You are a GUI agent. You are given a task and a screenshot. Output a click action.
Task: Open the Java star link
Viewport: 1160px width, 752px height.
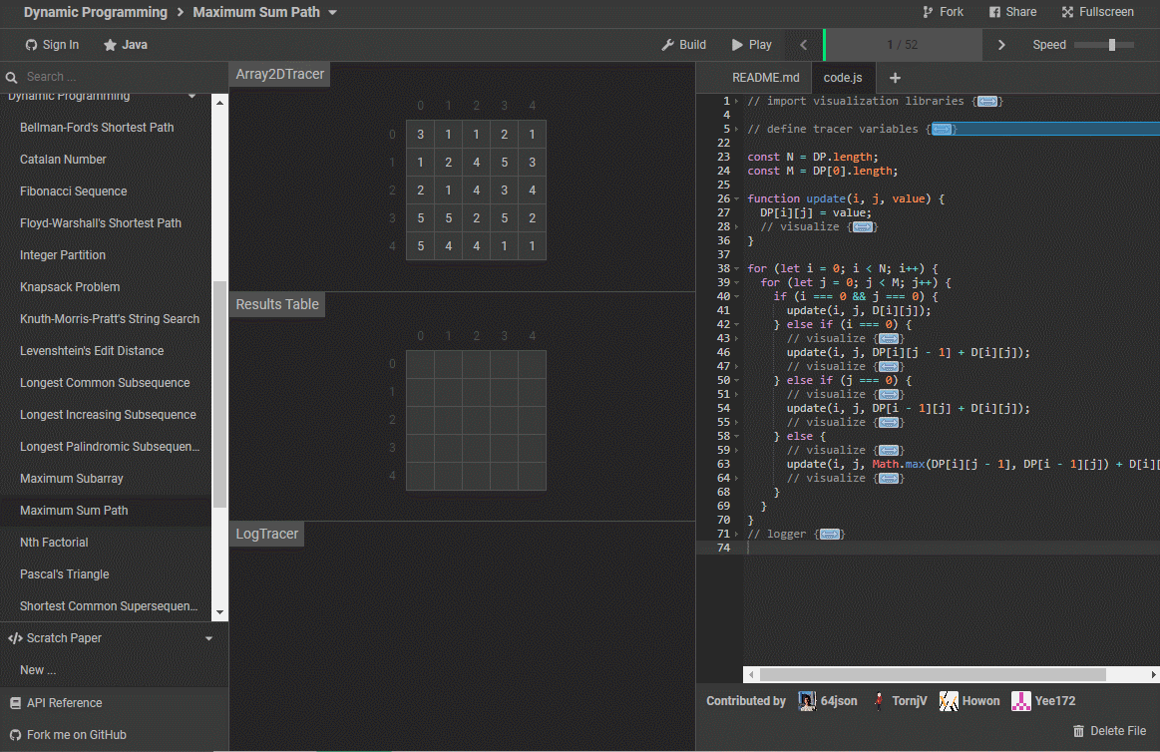125,45
